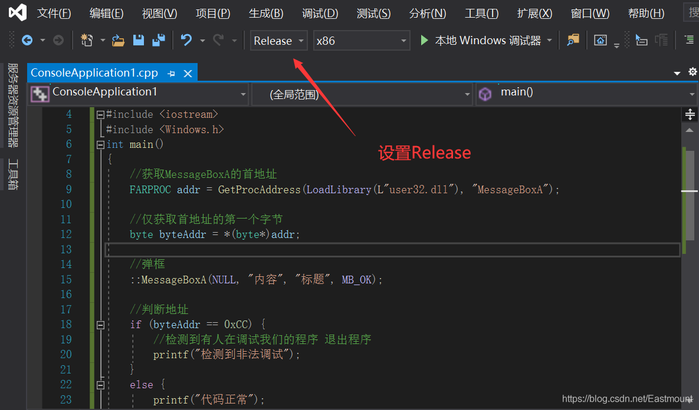Collapse the int main() function on line 6

[100, 145]
